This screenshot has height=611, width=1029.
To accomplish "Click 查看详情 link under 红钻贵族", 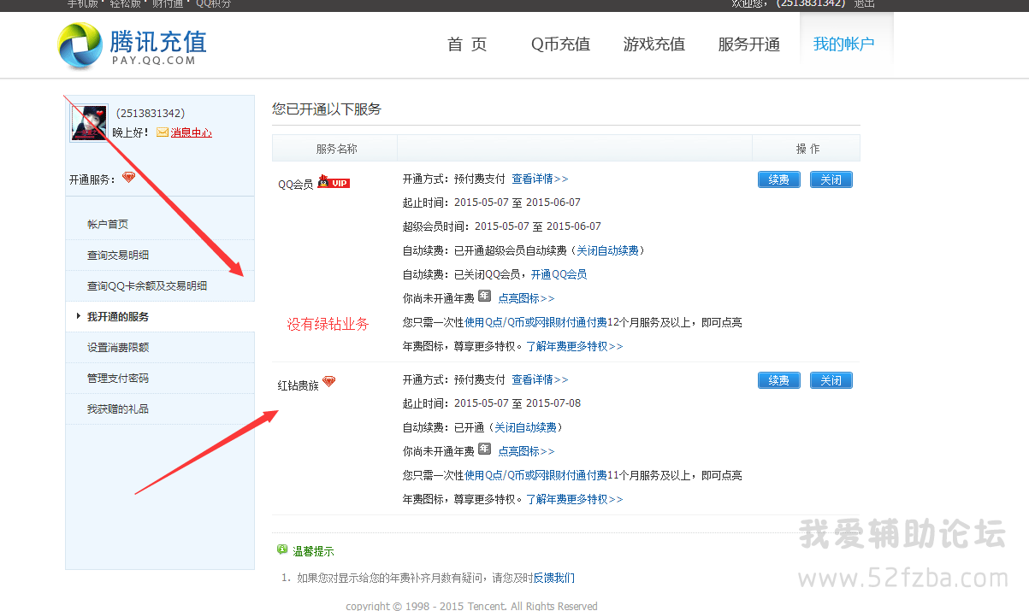I will (540, 379).
